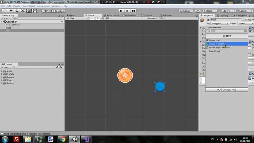Open Chrome from the taskbar
Viewport: 254px width, 143px height.
63,139
